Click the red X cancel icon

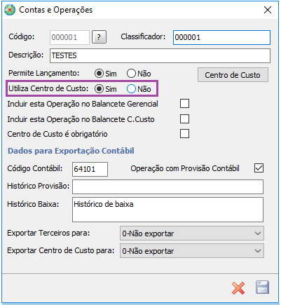click(x=238, y=288)
